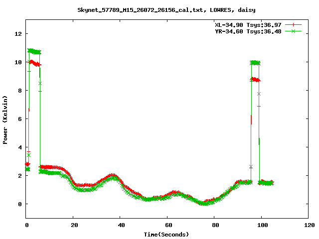Click the y-axis tick label '4'
This screenshot has width=319, height=239.
click(20, 147)
